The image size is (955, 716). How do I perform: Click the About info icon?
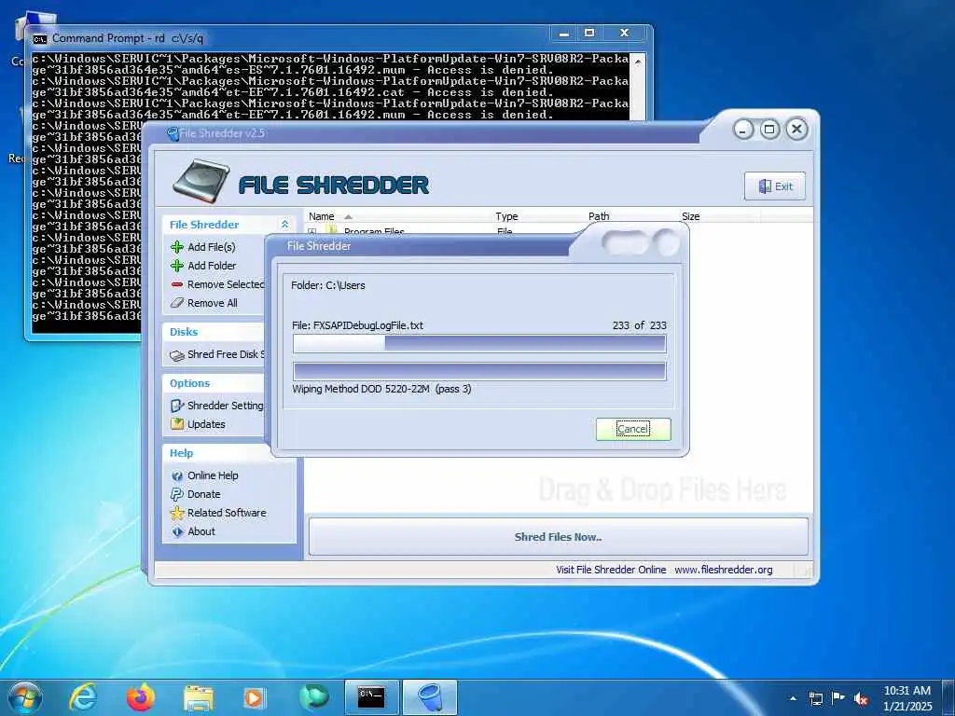pyautogui.click(x=177, y=531)
